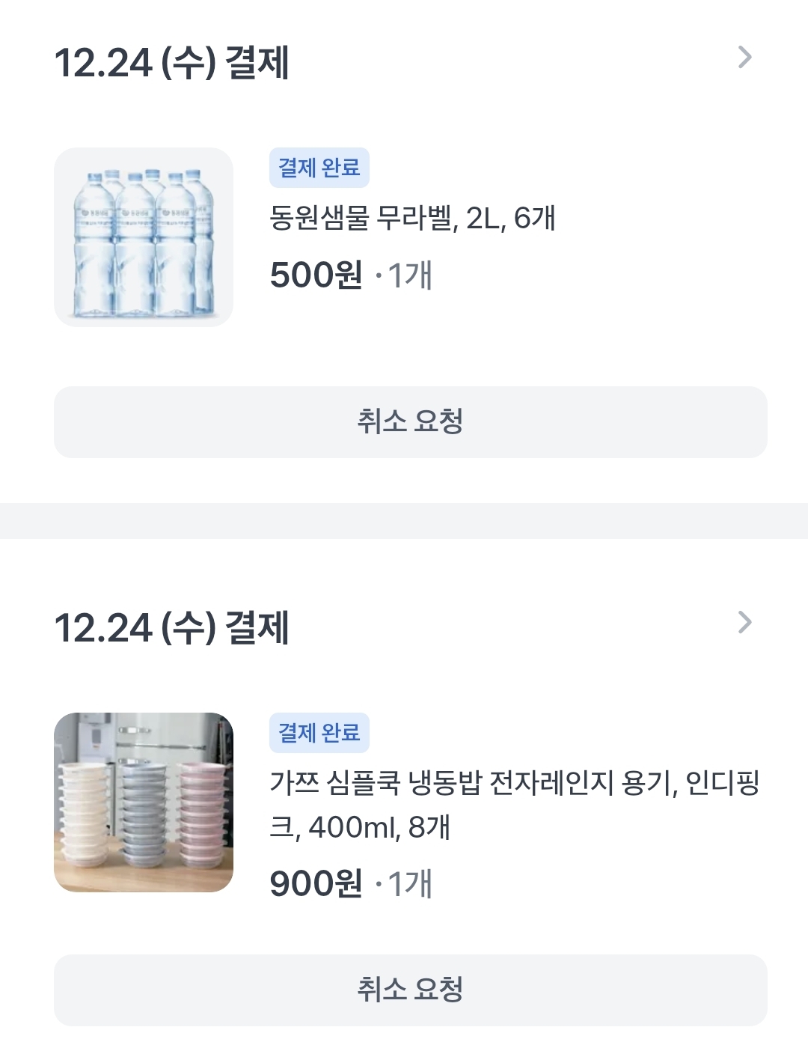The image size is (808, 1045).
Task: Click the 900원 price text
Action: click(x=316, y=884)
